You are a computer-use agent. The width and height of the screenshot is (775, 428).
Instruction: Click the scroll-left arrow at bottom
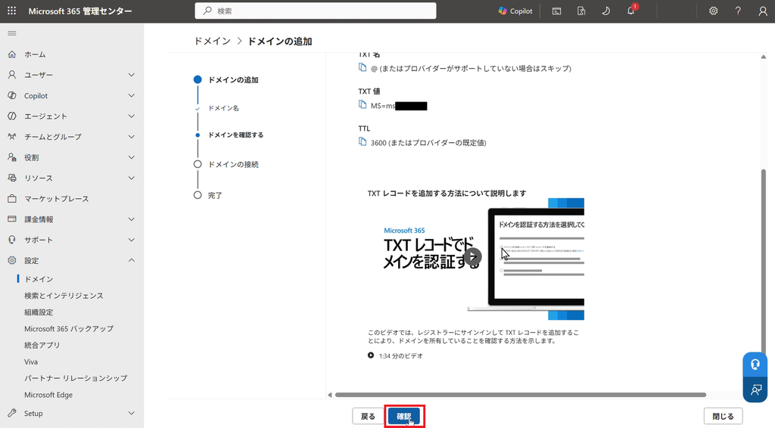(330, 395)
